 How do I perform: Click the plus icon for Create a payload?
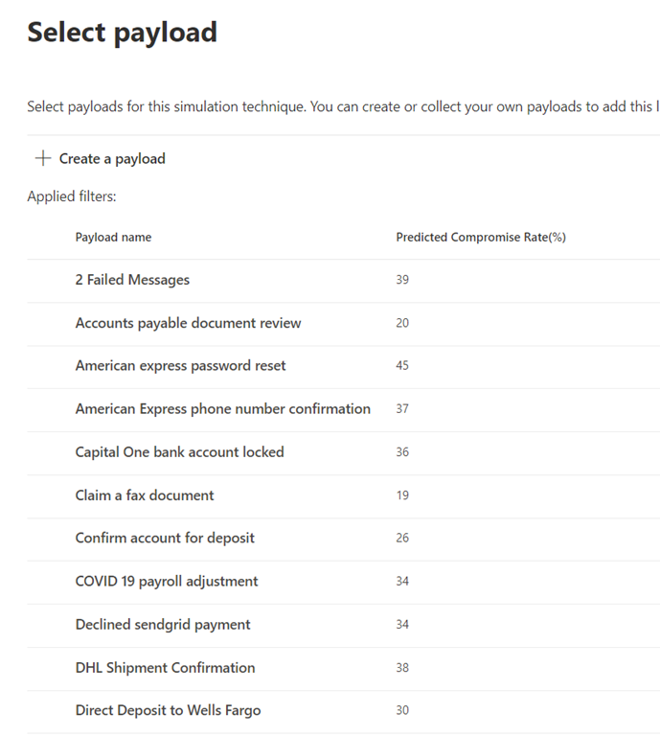pyautogui.click(x=42, y=159)
